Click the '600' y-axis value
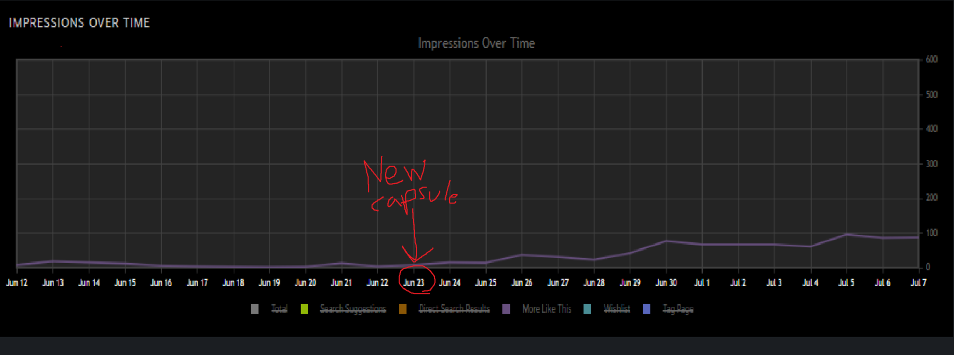This screenshot has height=355, width=954. (932, 59)
